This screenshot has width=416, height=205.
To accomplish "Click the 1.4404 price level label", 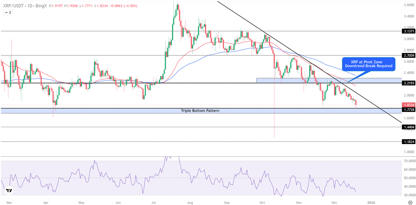I will [x=408, y=127].
